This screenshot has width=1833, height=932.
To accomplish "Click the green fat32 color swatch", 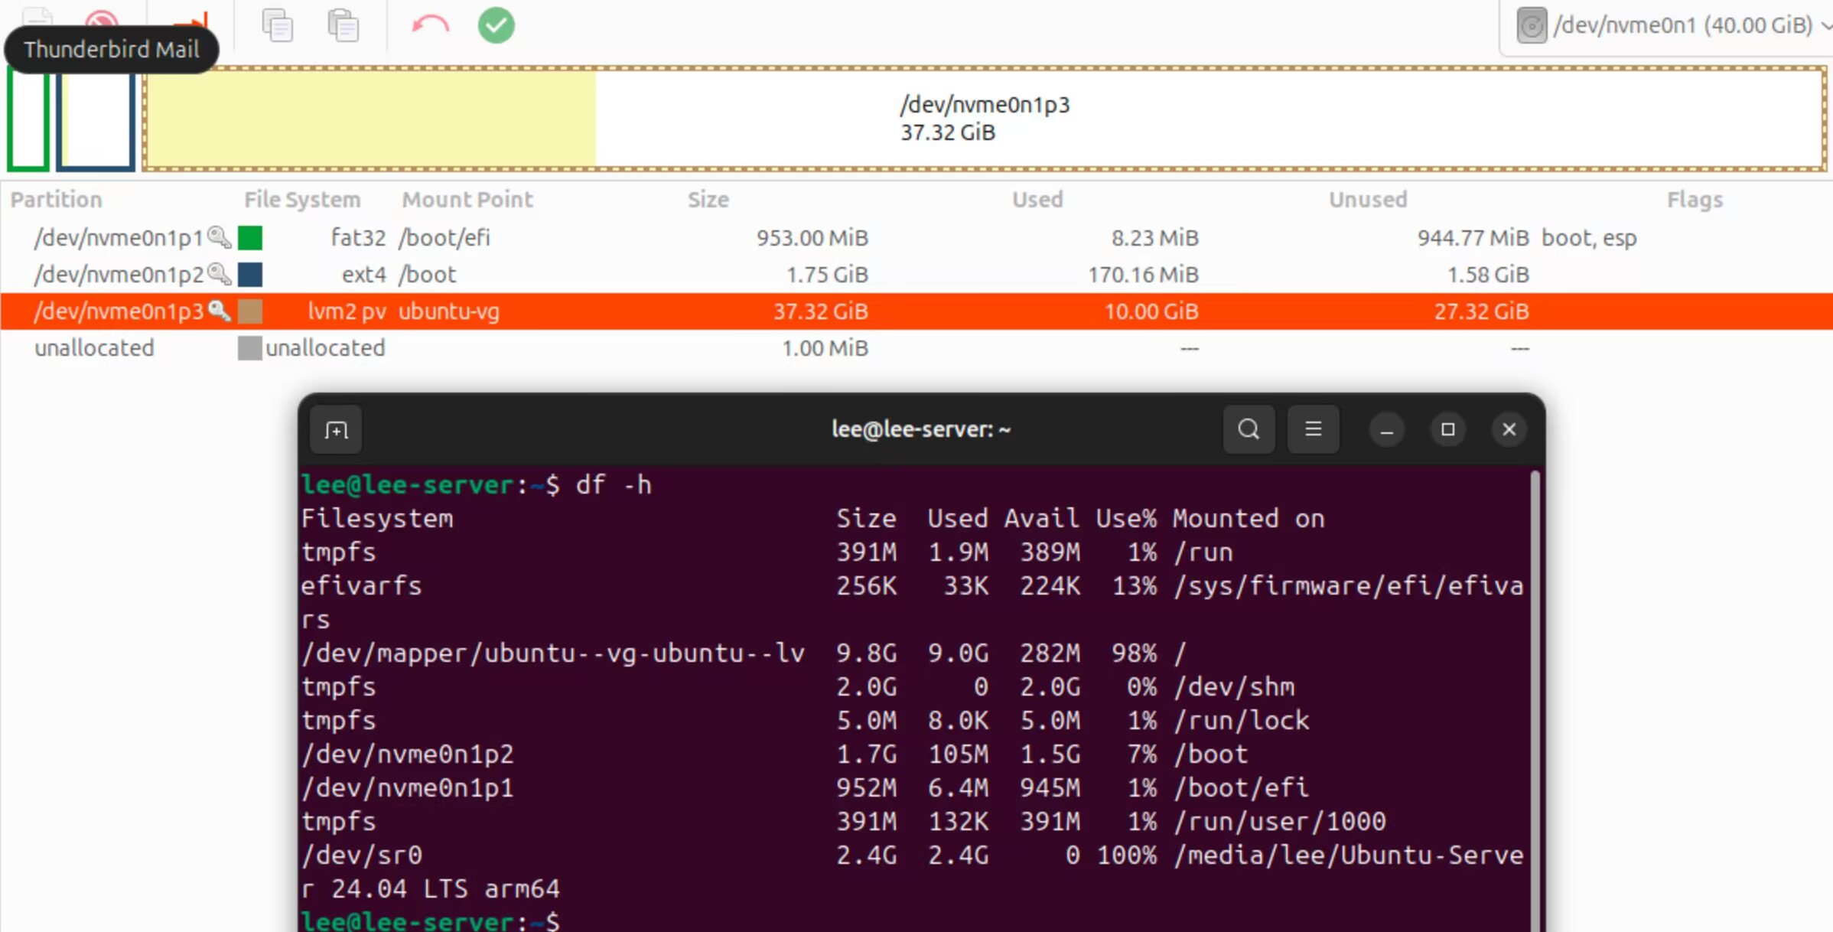I will coord(250,238).
